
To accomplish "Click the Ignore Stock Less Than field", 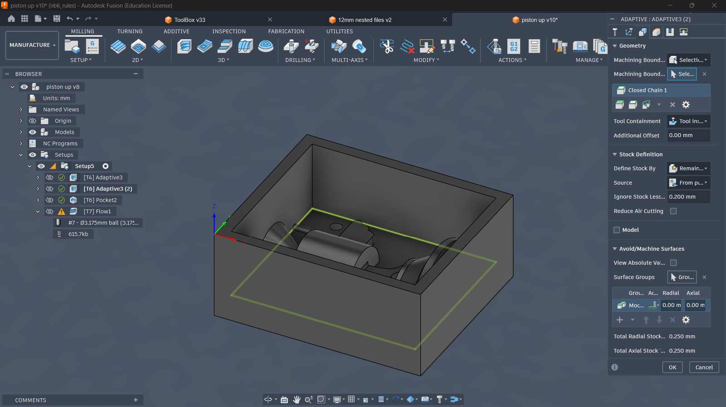I will 688,197.
